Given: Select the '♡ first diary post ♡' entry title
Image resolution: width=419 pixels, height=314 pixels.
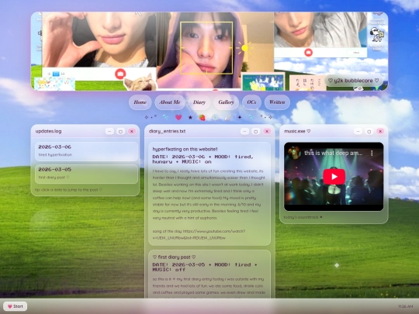Looking at the screenshot, I should tap(175, 257).
